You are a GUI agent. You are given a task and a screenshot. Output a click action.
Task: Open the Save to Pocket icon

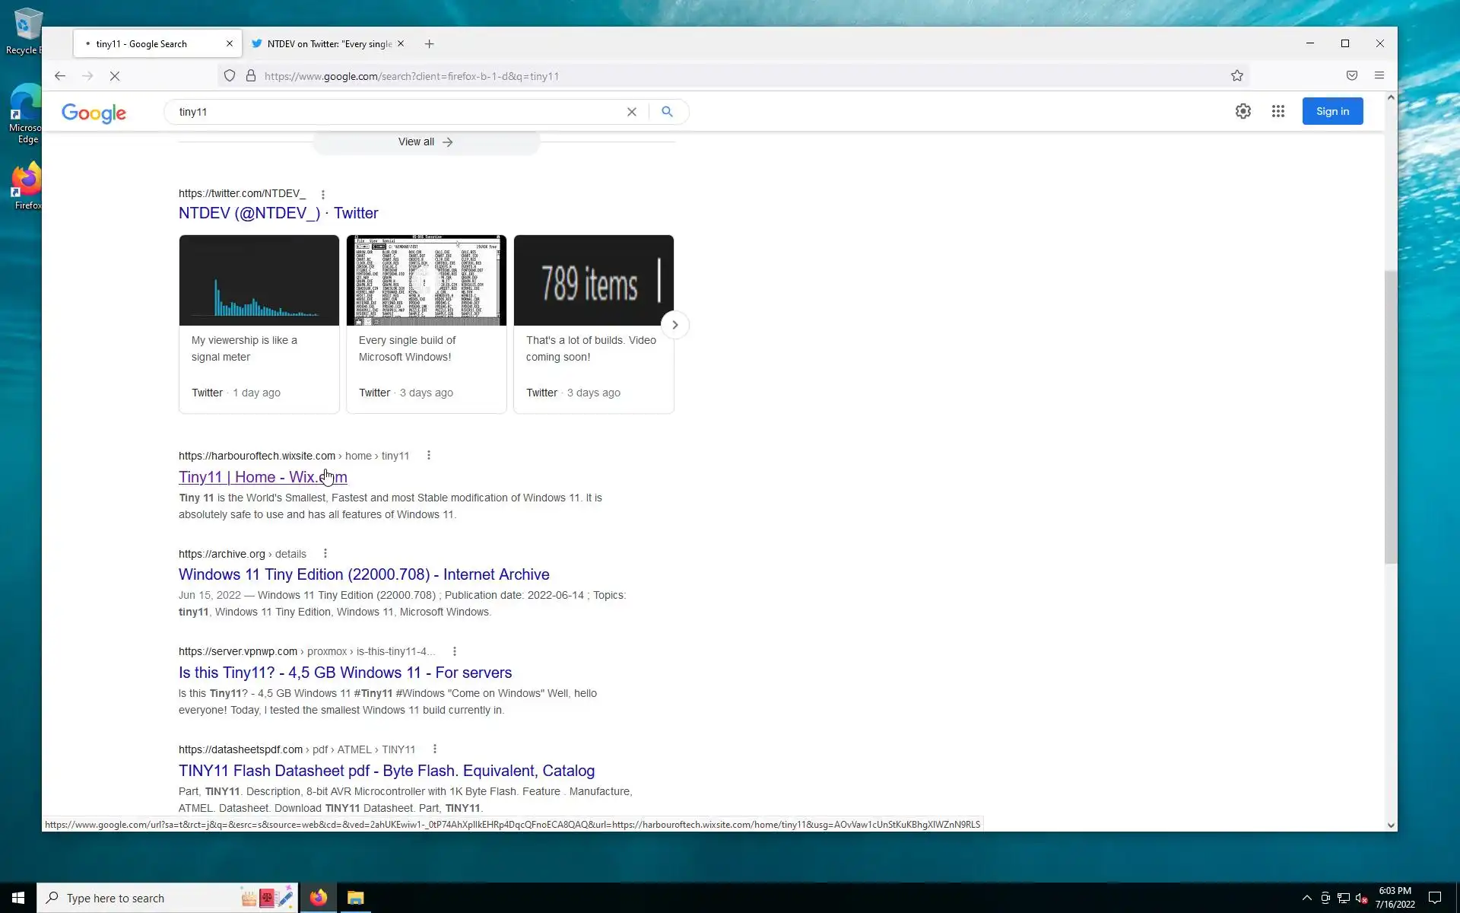(1352, 75)
